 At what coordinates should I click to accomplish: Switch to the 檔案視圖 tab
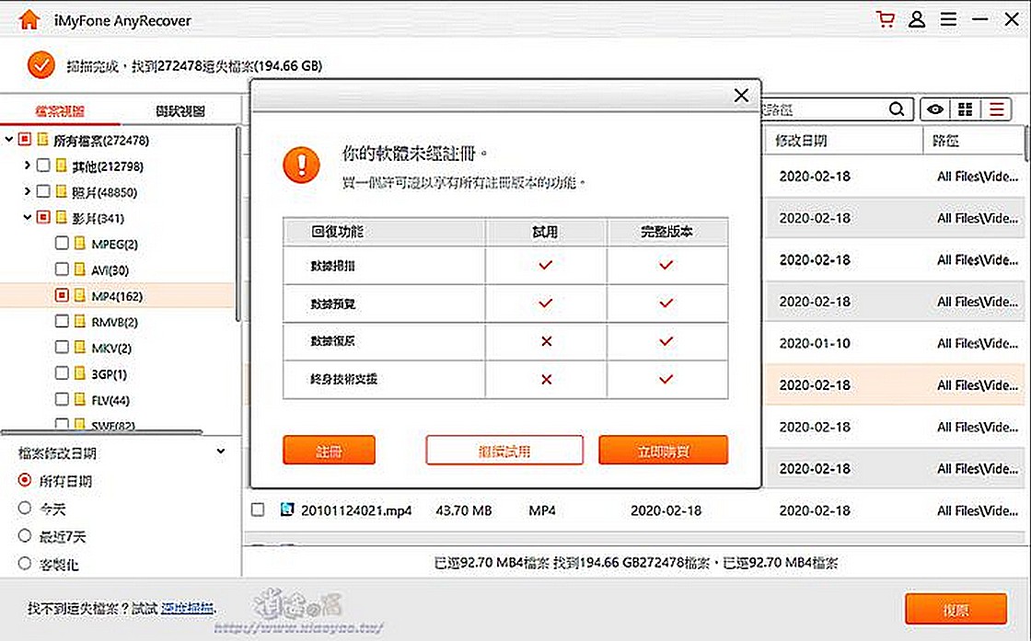[x=60, y=111]
